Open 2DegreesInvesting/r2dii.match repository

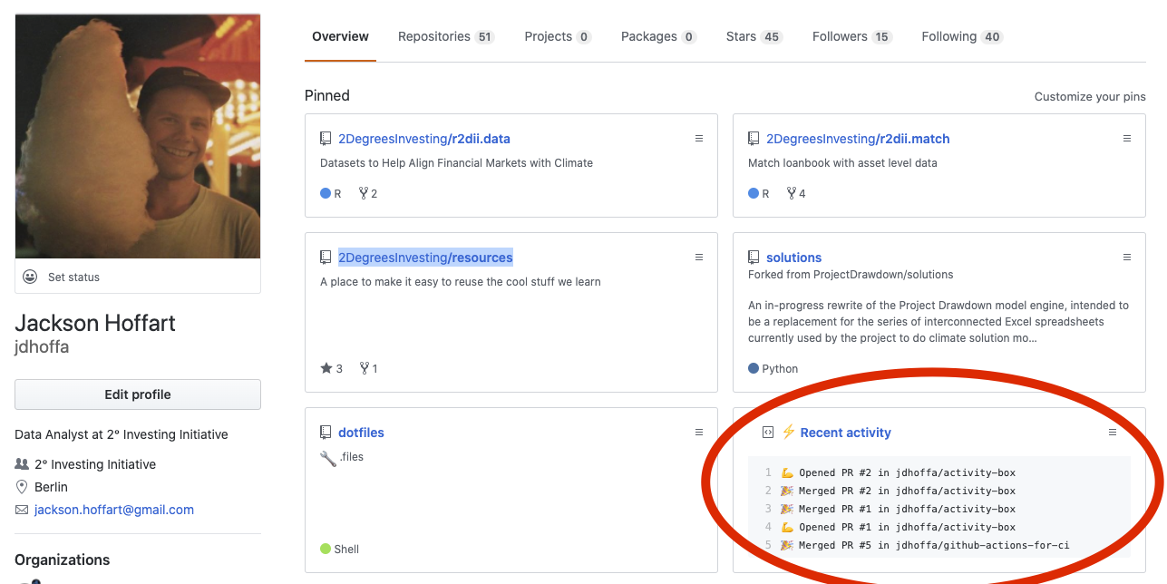pyautogui.click(x=858, y=139)
